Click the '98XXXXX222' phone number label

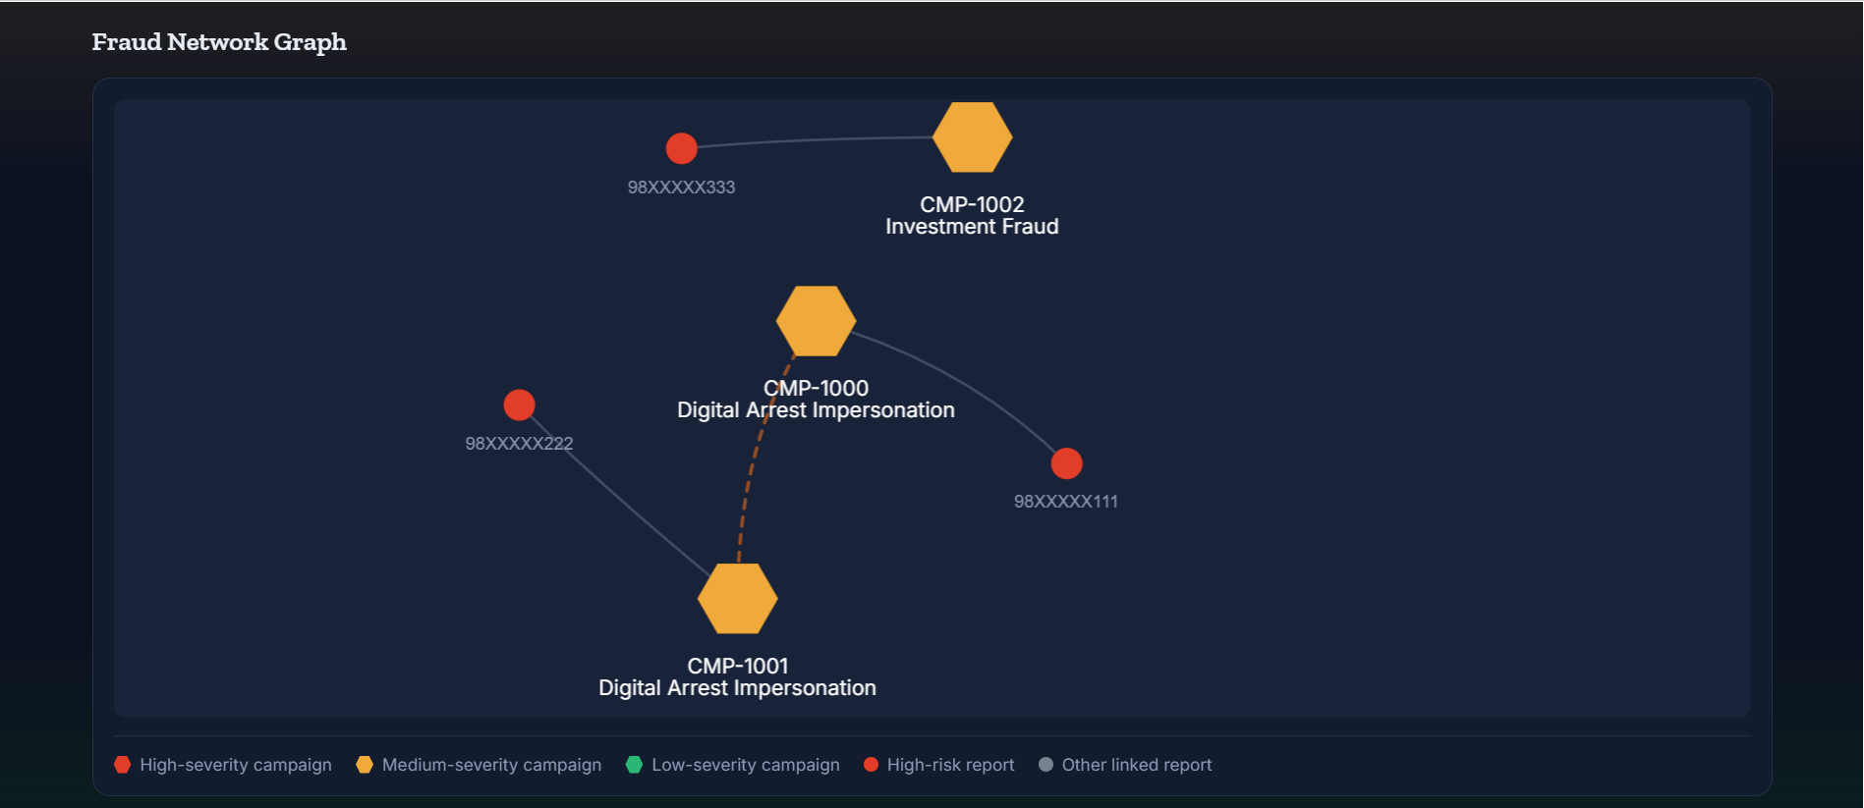(519, 444)
